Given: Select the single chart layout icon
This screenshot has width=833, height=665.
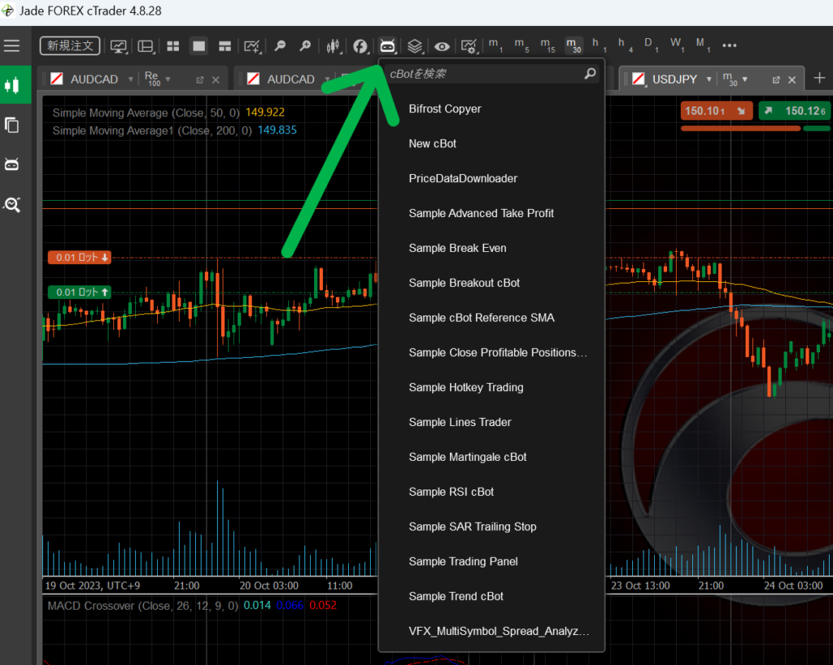Looking at the screenshot, I should 198,46.
